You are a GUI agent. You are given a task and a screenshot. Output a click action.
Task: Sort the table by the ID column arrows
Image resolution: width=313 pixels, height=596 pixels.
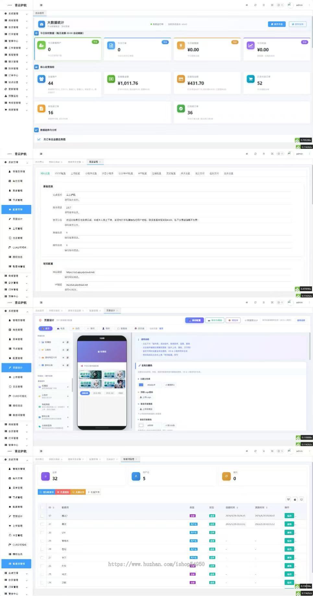pos(54,507)
